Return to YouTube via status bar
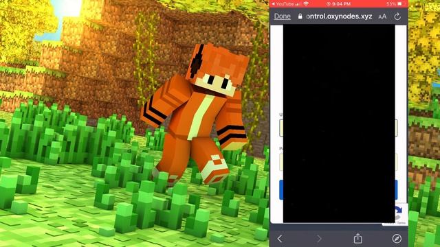The image size is (440, 247). point(283,3)
